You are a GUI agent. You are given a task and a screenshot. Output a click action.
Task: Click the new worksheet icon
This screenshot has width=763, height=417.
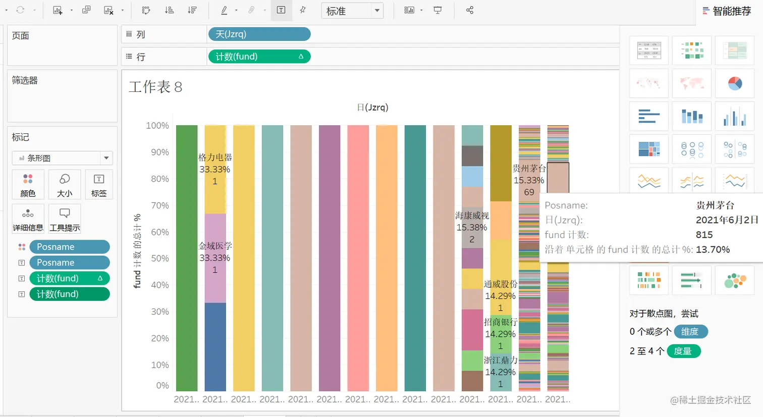point(58,10)
